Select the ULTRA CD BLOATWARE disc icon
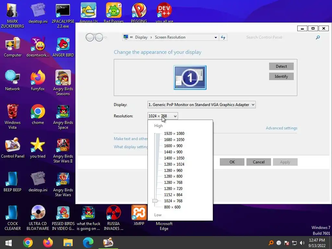The height and width of the screenshot is (249, 332). [x=38, y=218]
